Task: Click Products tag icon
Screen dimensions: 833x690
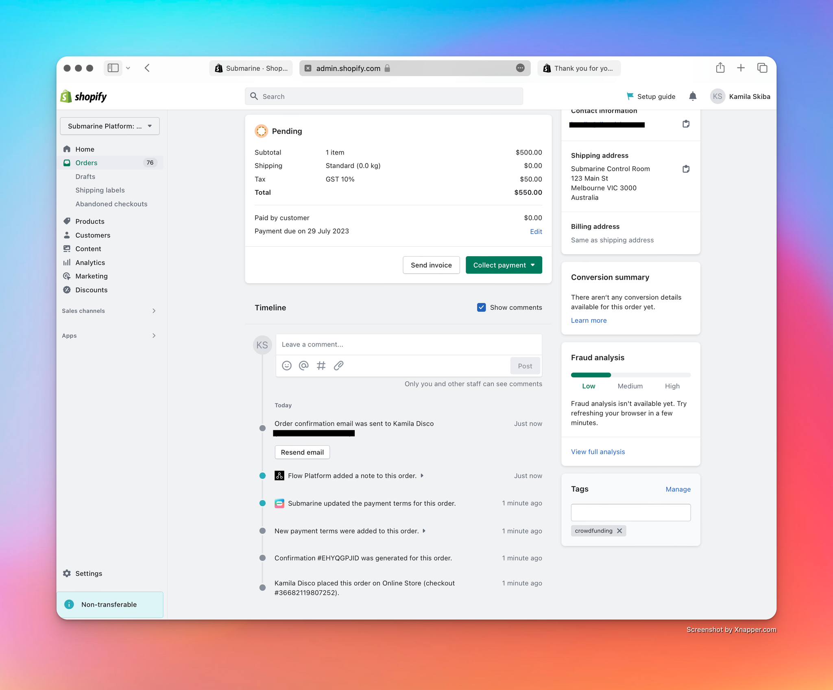Action: pyautogui.click(x=67, y=221)
